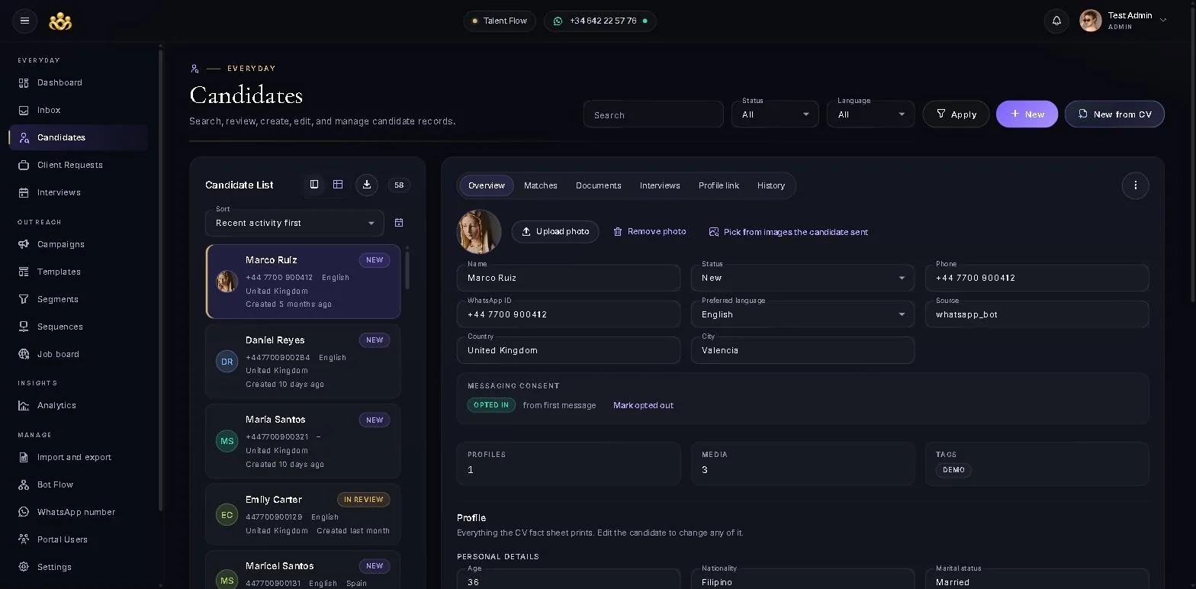Expand the Test Admin user menu

1123,21
